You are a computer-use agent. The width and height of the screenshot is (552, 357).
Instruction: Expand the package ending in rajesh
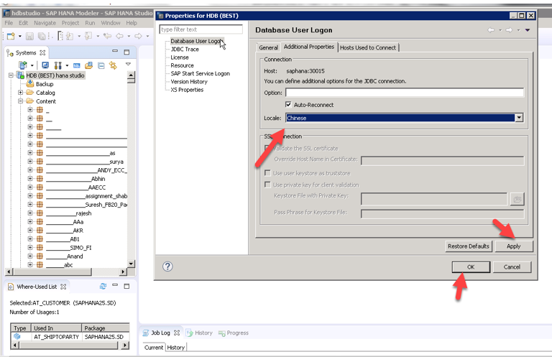(x=30, y=213)
